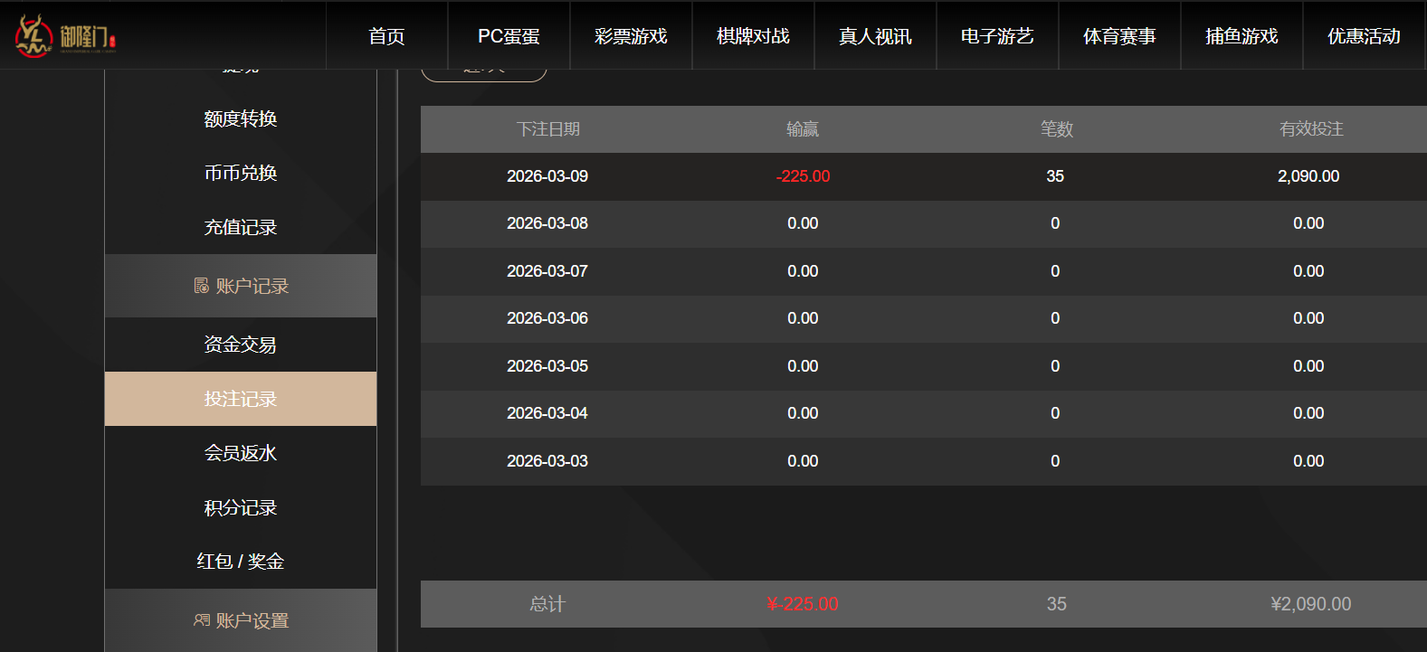Click the person icon beside 账户设置
The width and height of the screenshot is (1427, 652).
(201, 620)
